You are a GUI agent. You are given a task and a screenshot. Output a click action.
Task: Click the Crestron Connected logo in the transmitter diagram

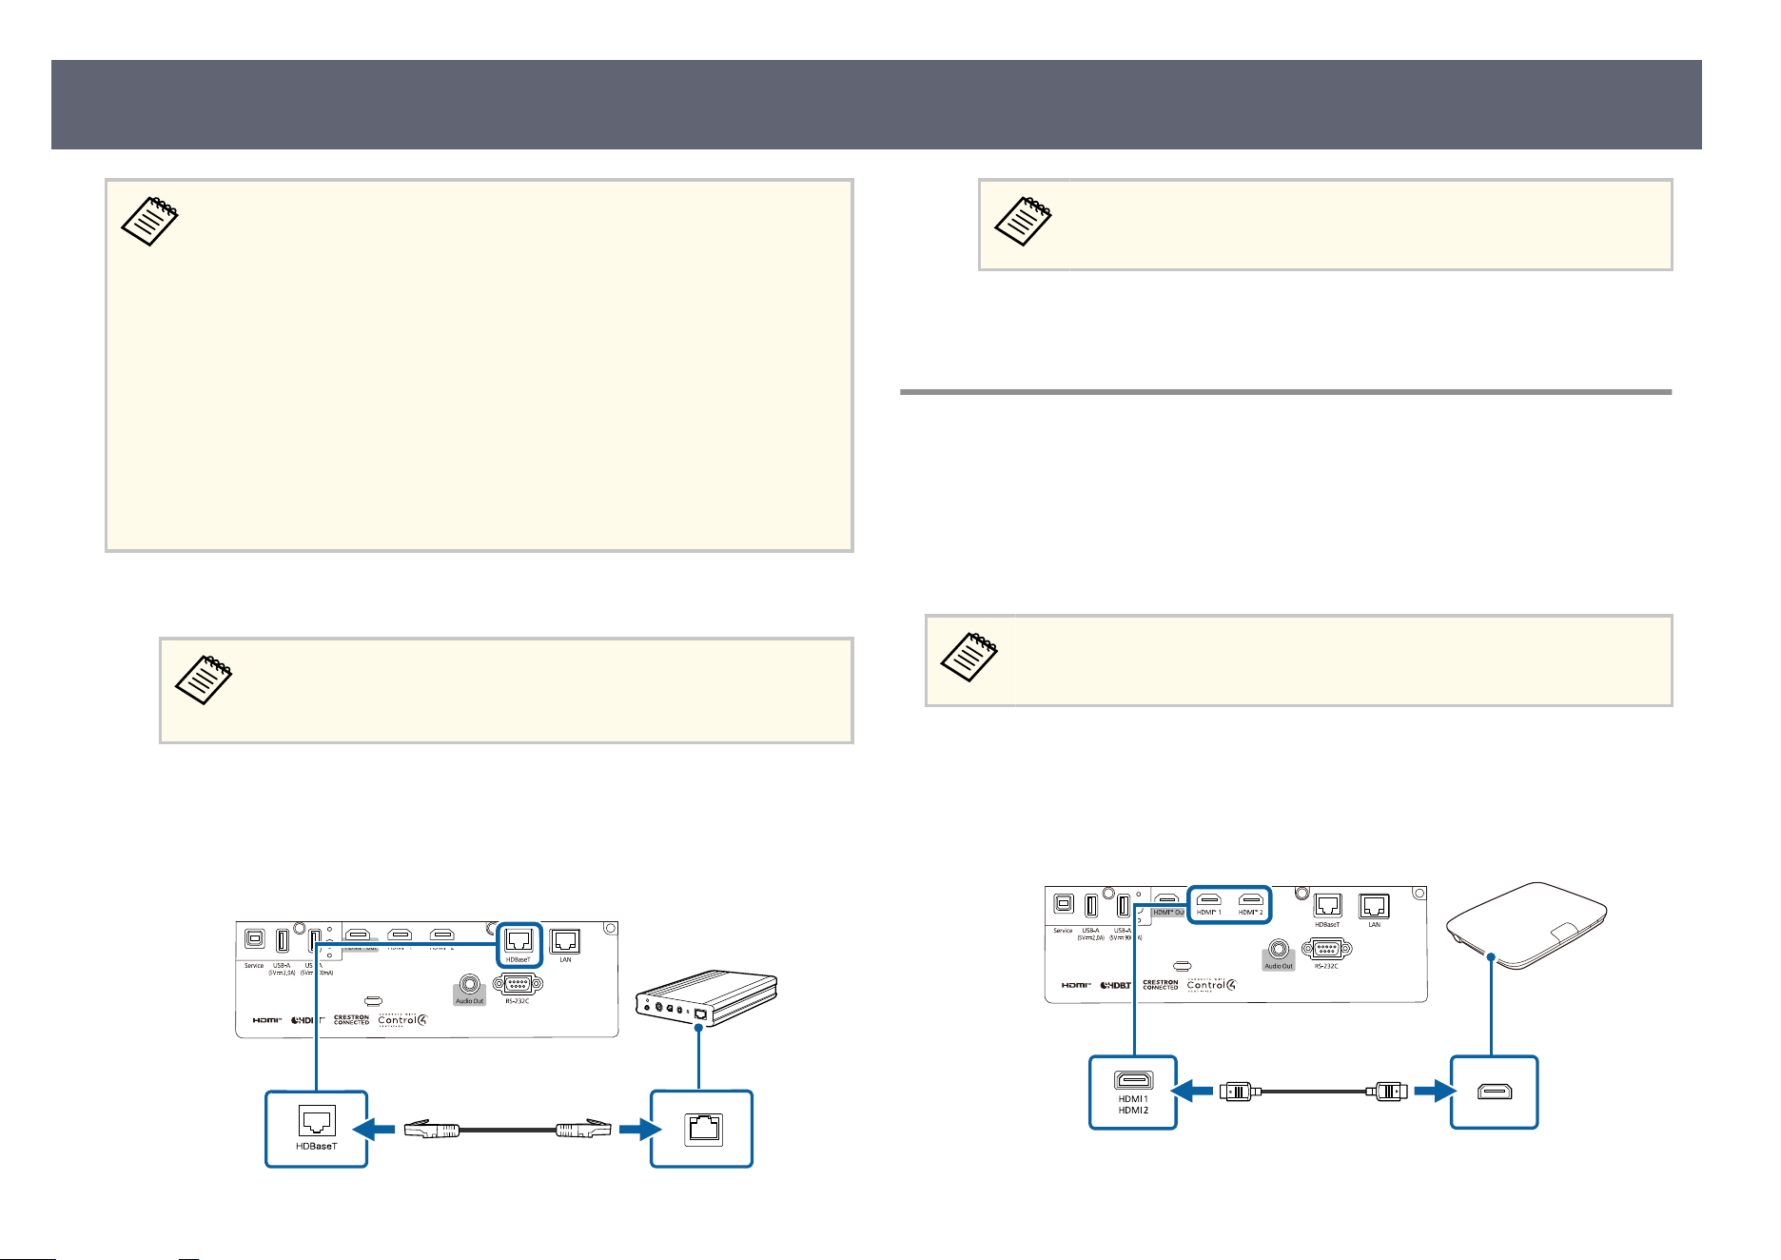point(352,1020)
